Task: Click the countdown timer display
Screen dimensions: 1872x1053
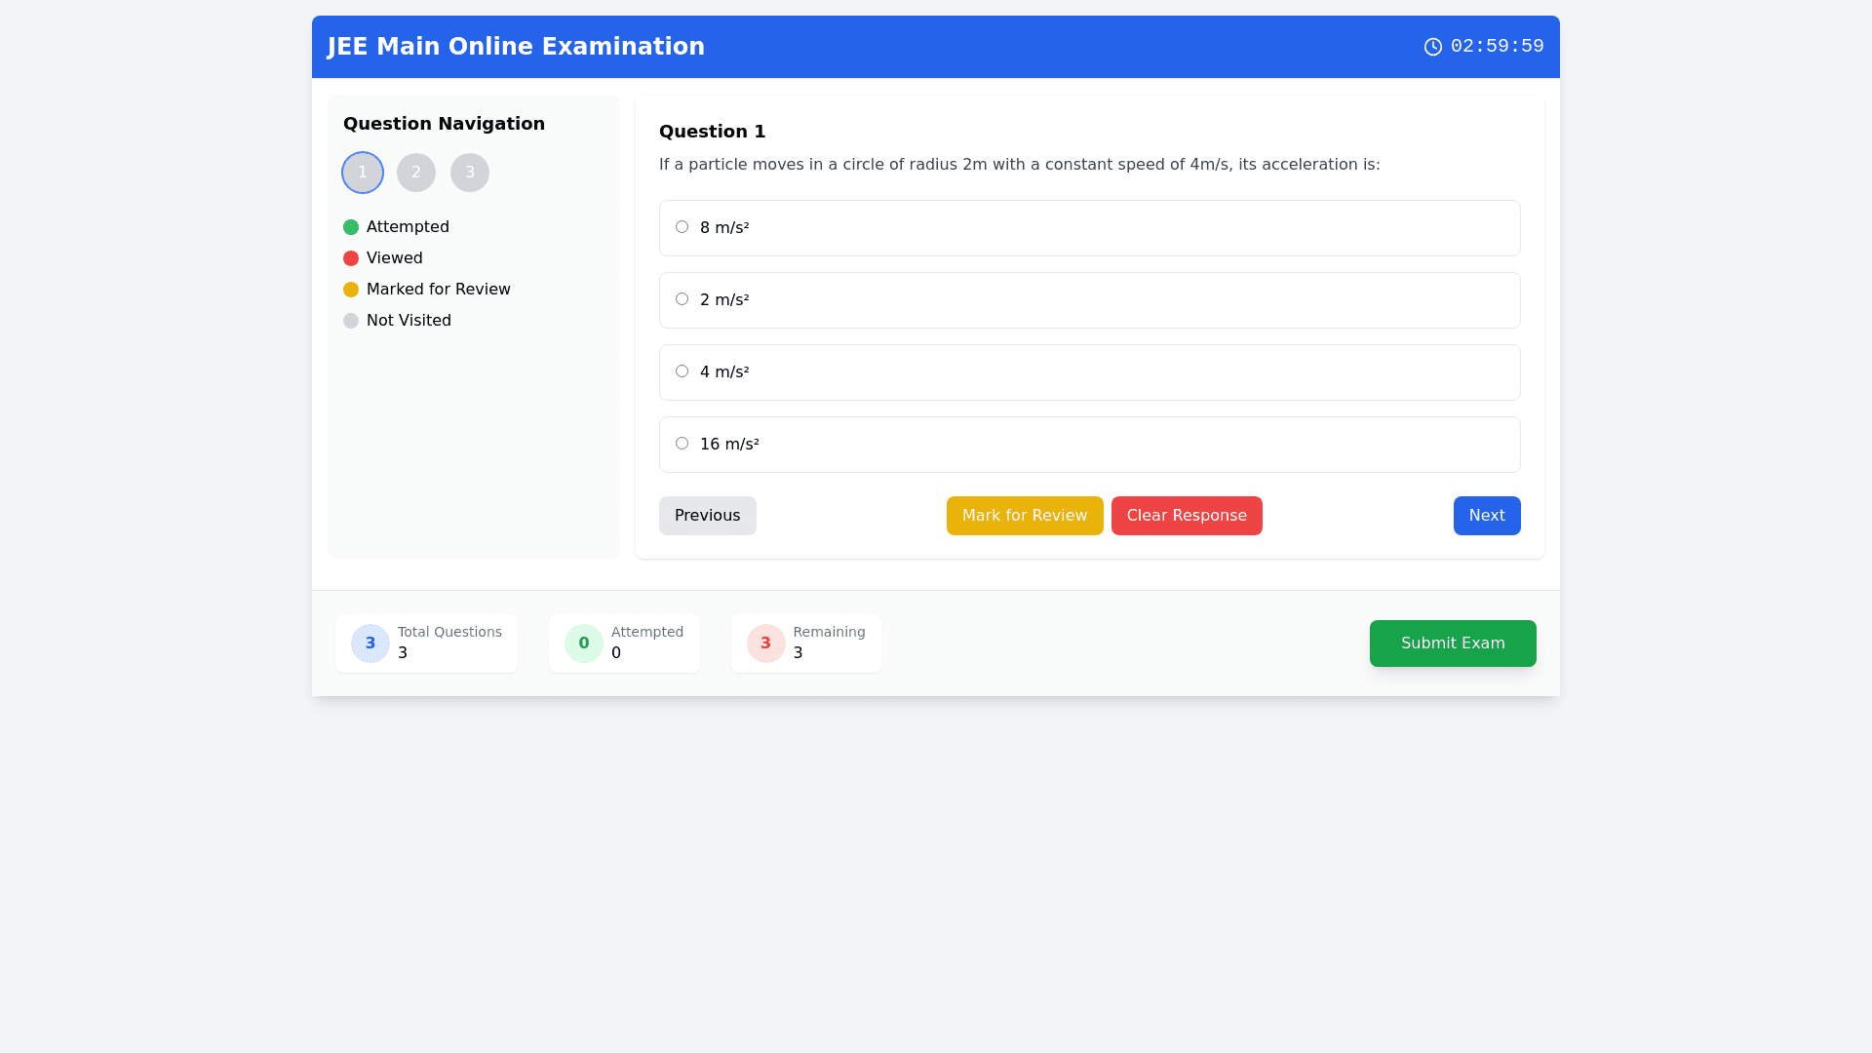Action: (1497, 47)
